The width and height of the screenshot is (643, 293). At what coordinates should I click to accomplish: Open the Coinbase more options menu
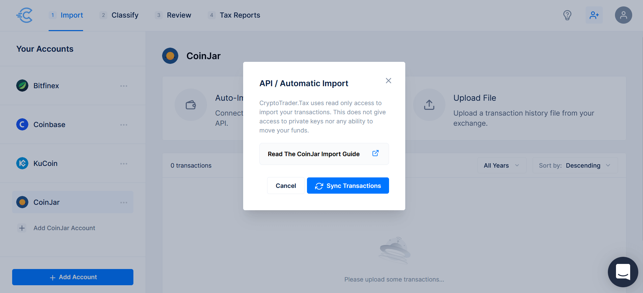[124, 125]
